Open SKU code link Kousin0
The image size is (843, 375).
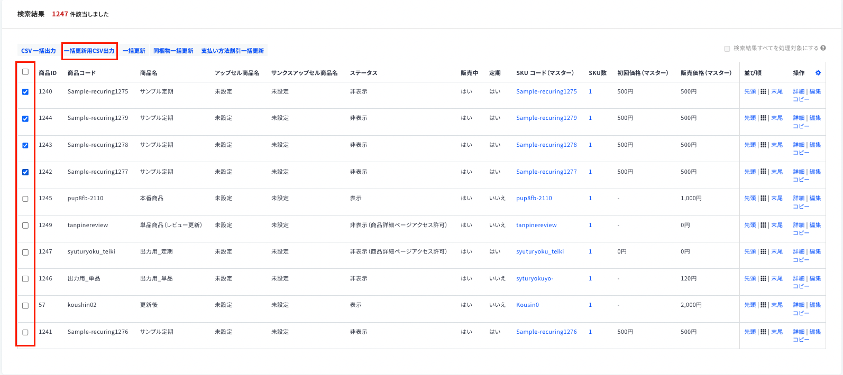coord(528,305)
